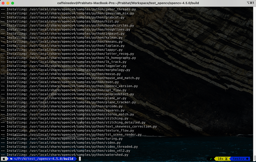This screenshot has height=162, width=256.
Task: Click the line installing houghcircles.py
Action: coord(67,26)
